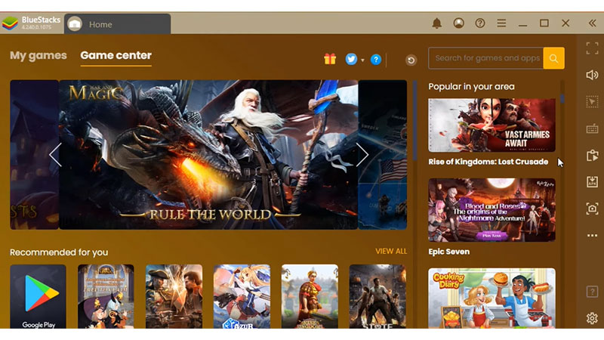Screen dimensions: 604x340
Task: Toggle fullscreen mode icon in sidebar
Action: (x=592, y=48)
